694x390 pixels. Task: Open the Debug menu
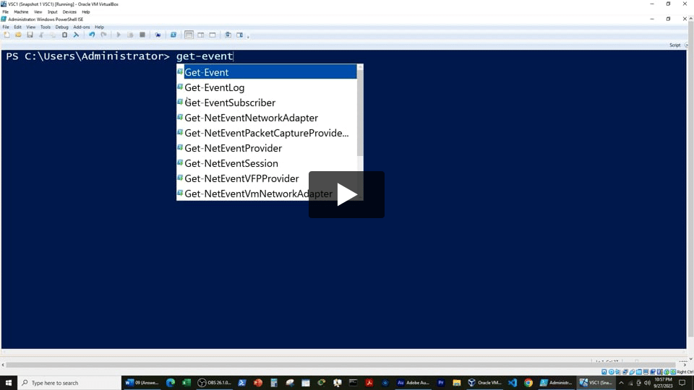coord(61,27)
